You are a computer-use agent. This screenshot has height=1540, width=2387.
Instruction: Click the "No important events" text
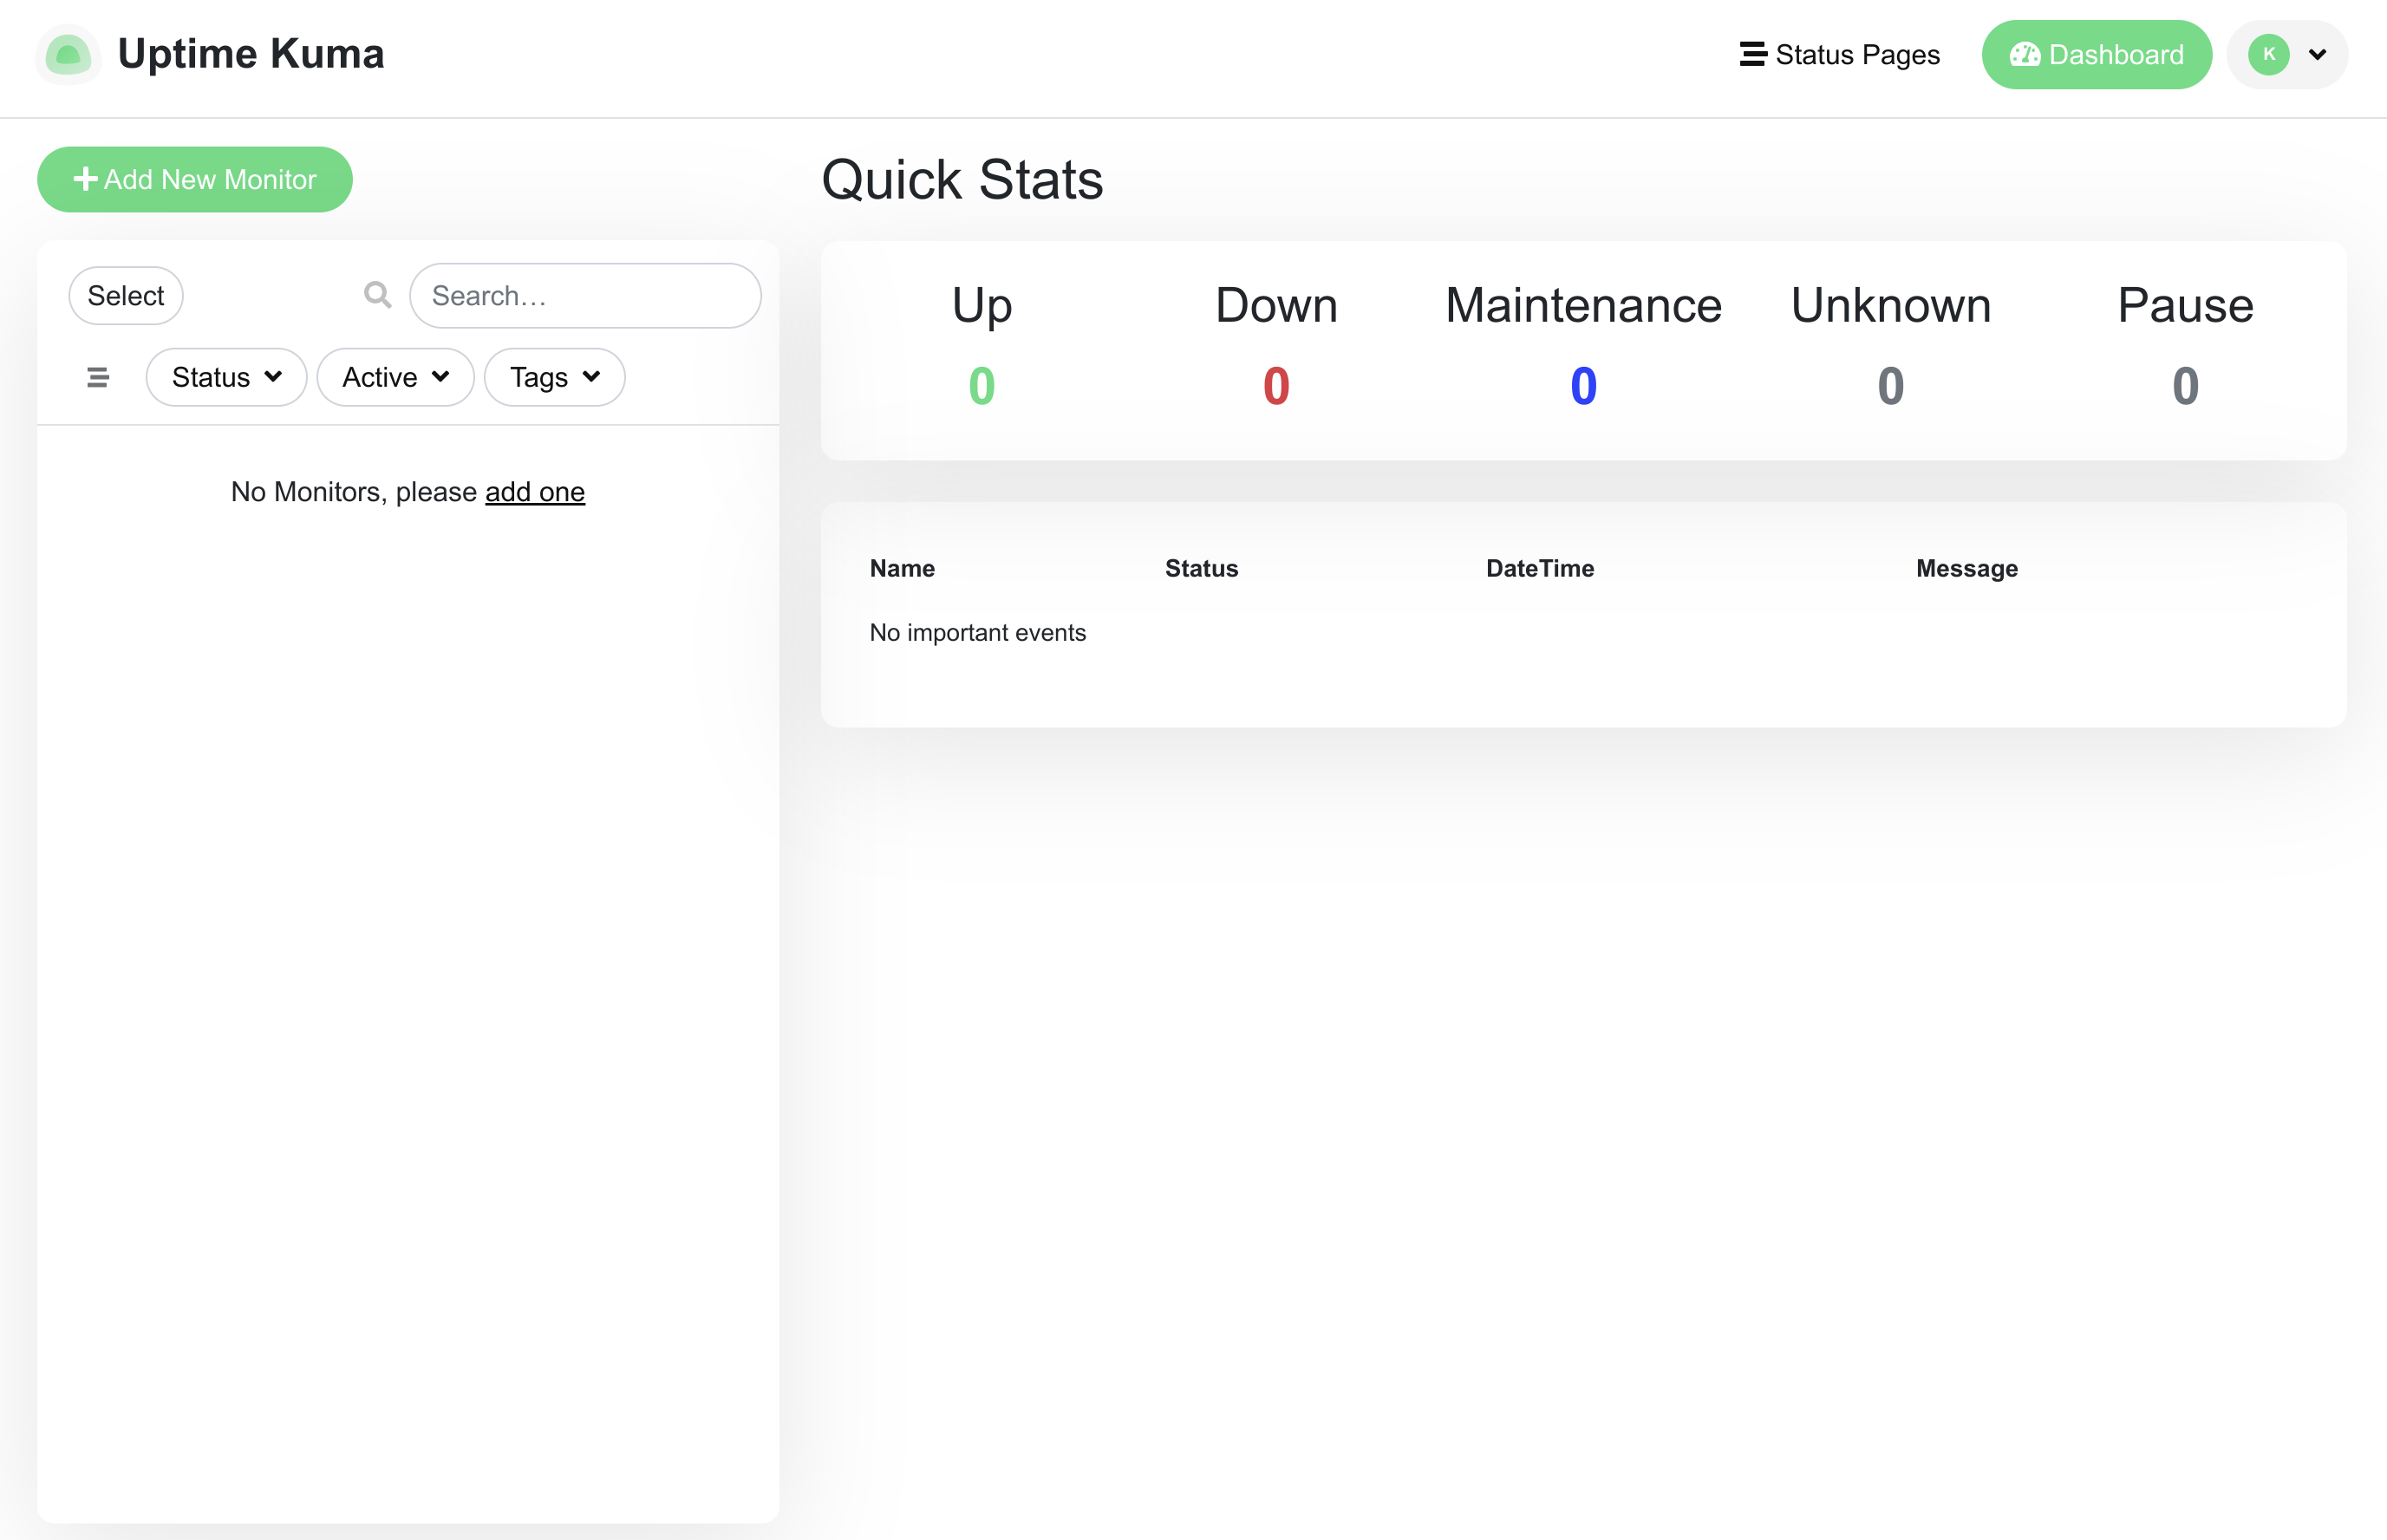[977, 632]
